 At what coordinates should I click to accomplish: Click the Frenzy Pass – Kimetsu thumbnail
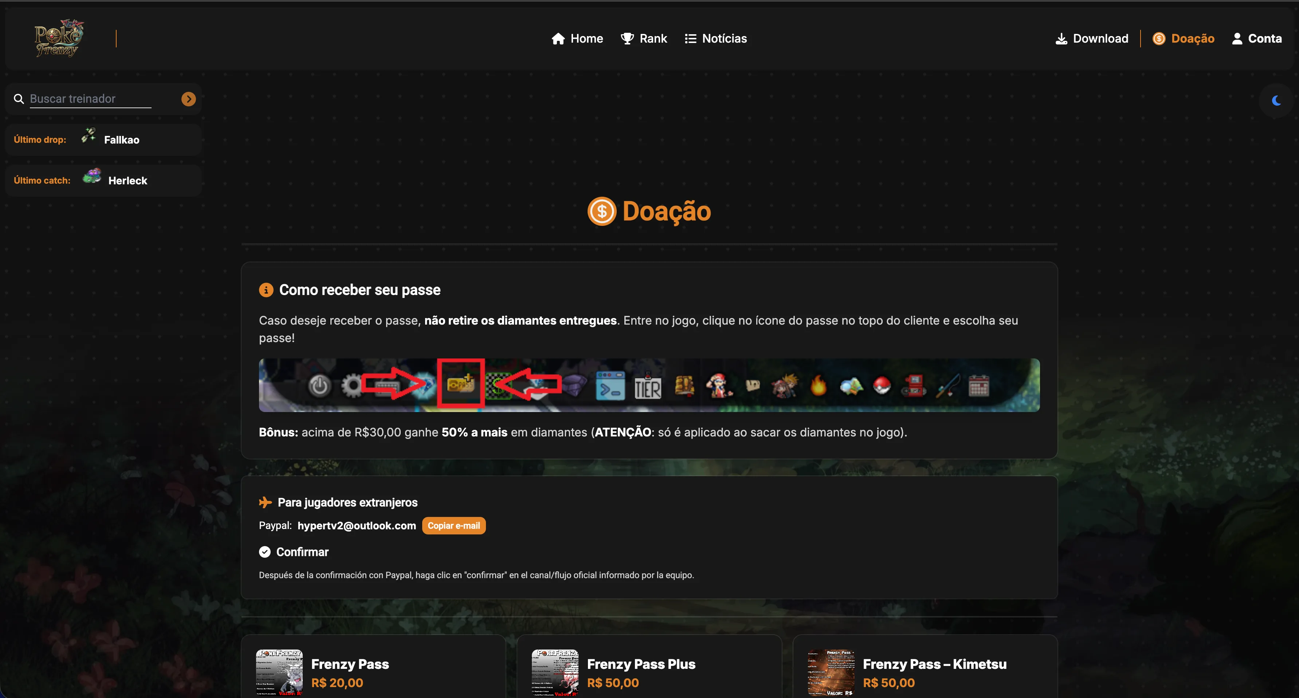click(831, 673)
